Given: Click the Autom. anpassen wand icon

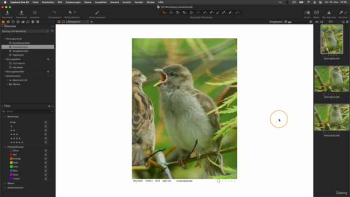Looking at the screenshot, I should click(x=97, y=13).
